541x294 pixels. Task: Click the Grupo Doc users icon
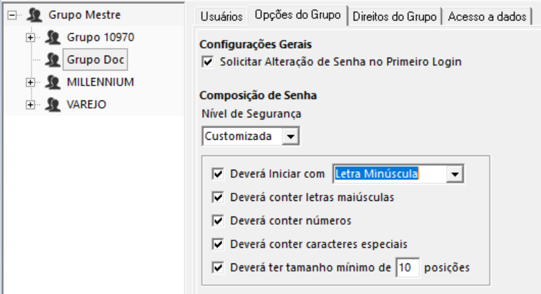(52, 60)
